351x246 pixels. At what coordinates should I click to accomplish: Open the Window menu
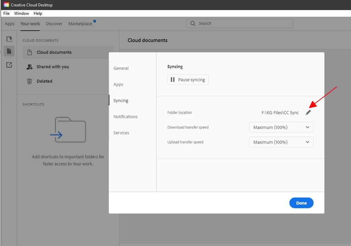[x=22, y=13]
